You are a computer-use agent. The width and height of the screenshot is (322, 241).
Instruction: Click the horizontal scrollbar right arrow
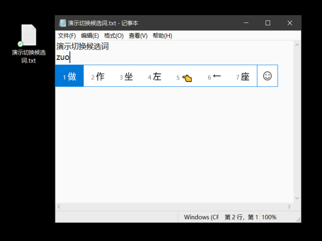pyautogui.click(x=289, y=207)
